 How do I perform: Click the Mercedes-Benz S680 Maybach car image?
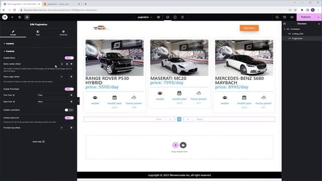click(x=244, y=58)
